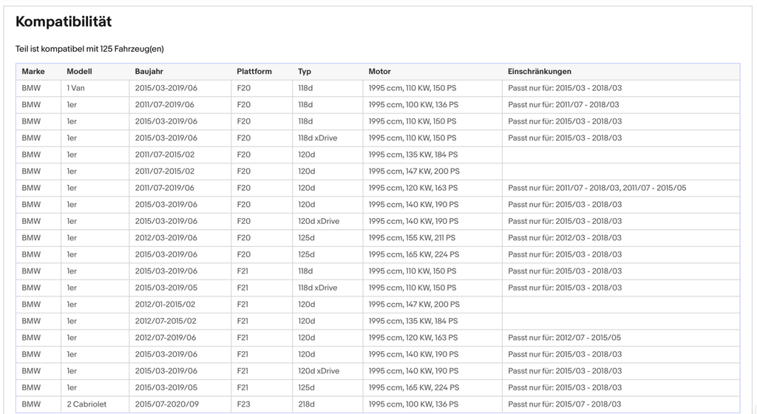
Task: Select '165 KW, 224 PS' motor in F20 row
Action: (x=414, y=254)
